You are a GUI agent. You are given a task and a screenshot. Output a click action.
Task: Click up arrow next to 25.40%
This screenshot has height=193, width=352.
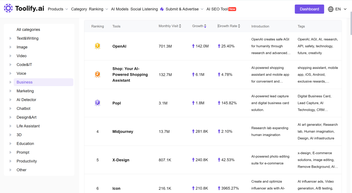click(219, 46)
